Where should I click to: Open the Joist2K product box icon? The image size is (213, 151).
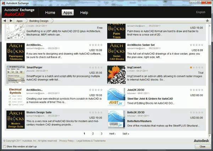click(116, 97)
